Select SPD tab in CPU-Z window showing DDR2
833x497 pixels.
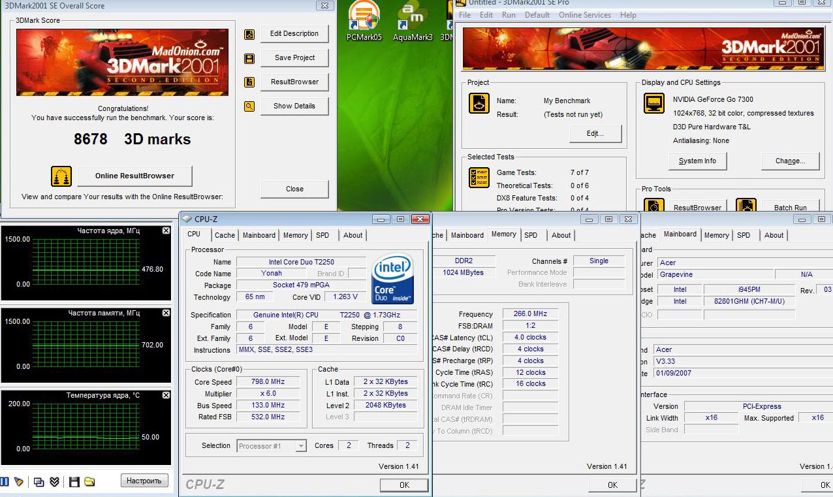531,235
